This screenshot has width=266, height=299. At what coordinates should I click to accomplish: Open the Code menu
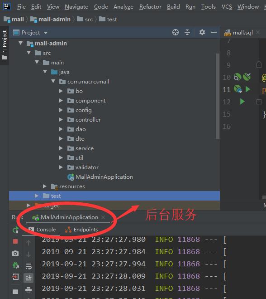(x=101, y=7)
